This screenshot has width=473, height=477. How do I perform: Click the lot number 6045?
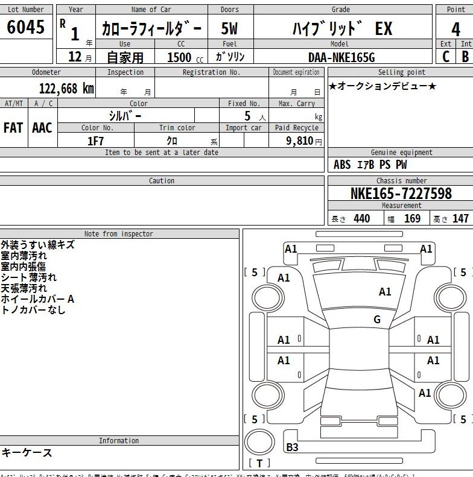coord(25,27)
